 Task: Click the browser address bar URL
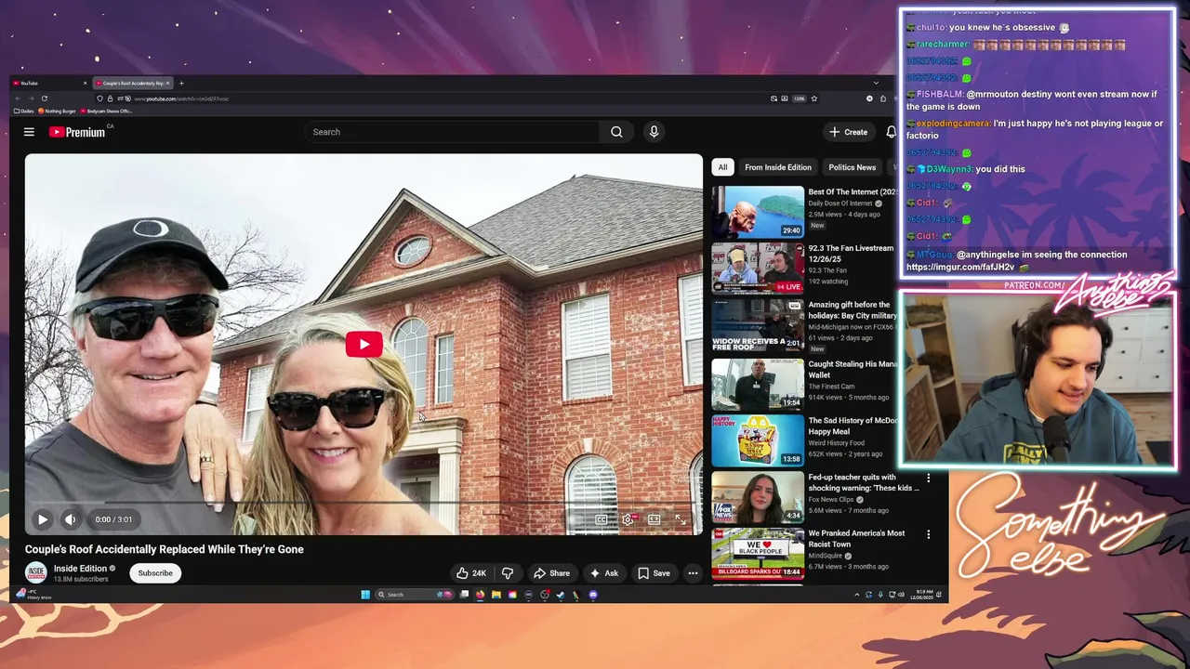[181, 98]
